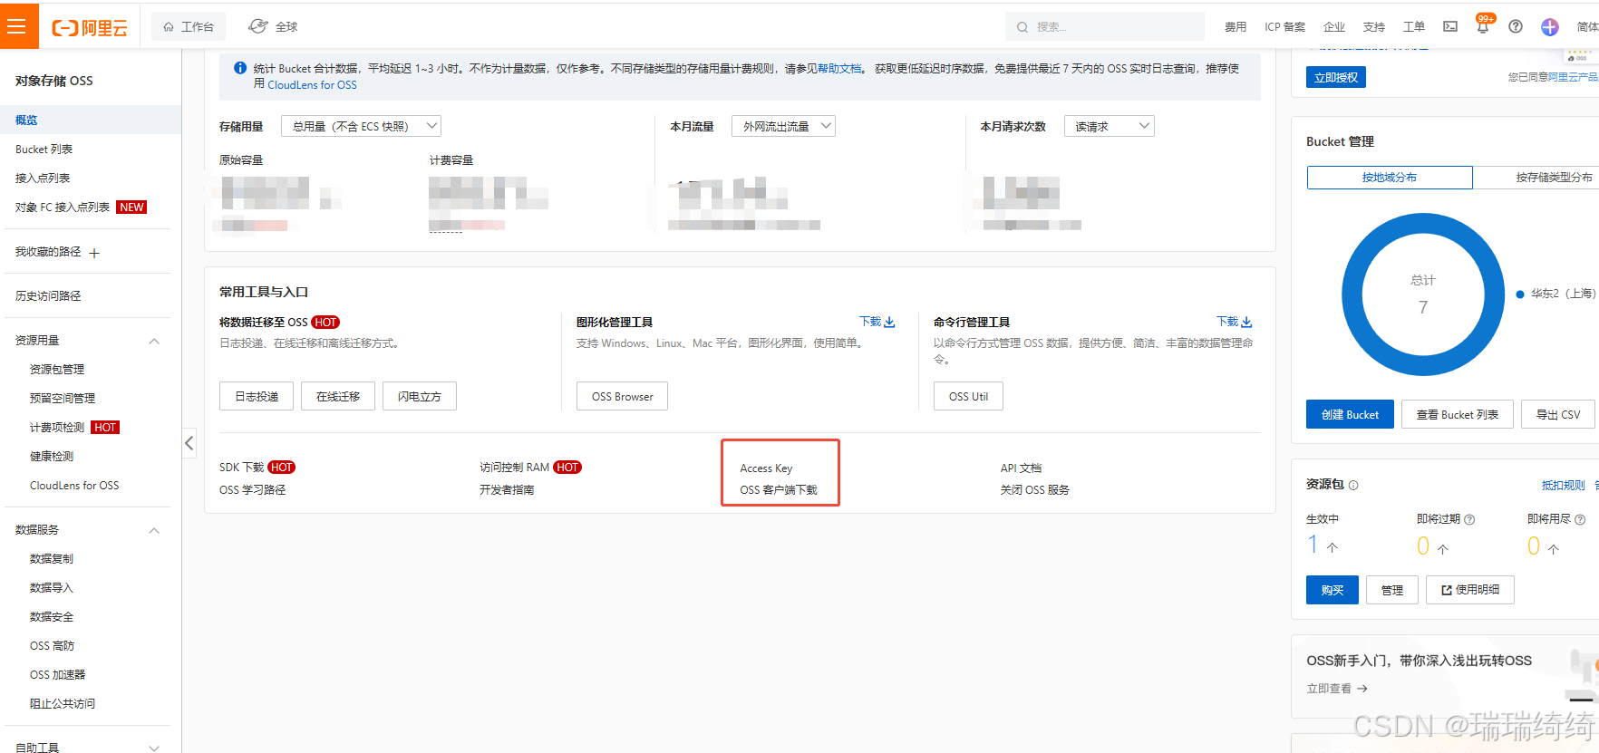
Task: Open the 工单 ticket menu
Action: 1414,27
